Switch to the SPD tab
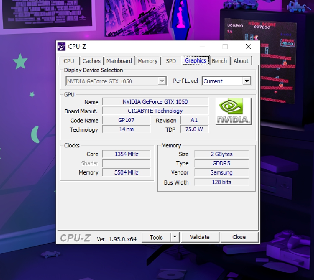Image resolution: width=314 pixels, height=280 pixels. [171, 61]
